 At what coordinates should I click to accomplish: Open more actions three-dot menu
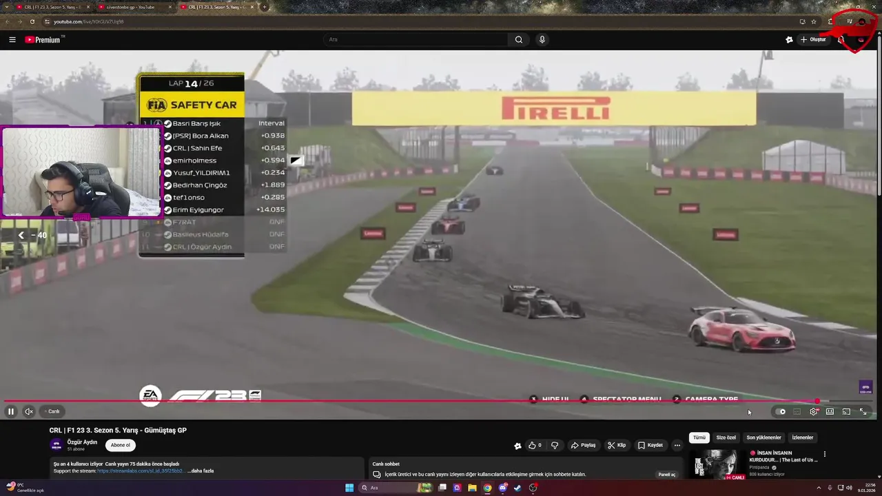(x=677, y=445)
